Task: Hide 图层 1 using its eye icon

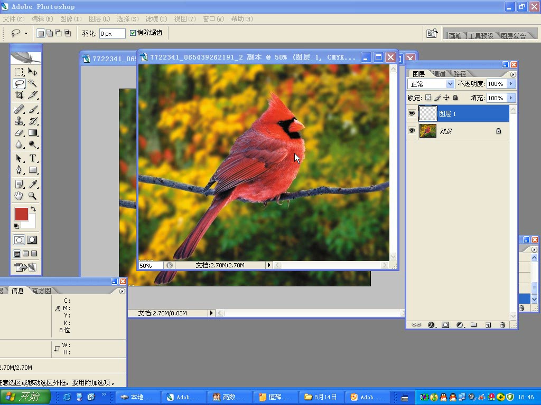Action: [412, 113]
